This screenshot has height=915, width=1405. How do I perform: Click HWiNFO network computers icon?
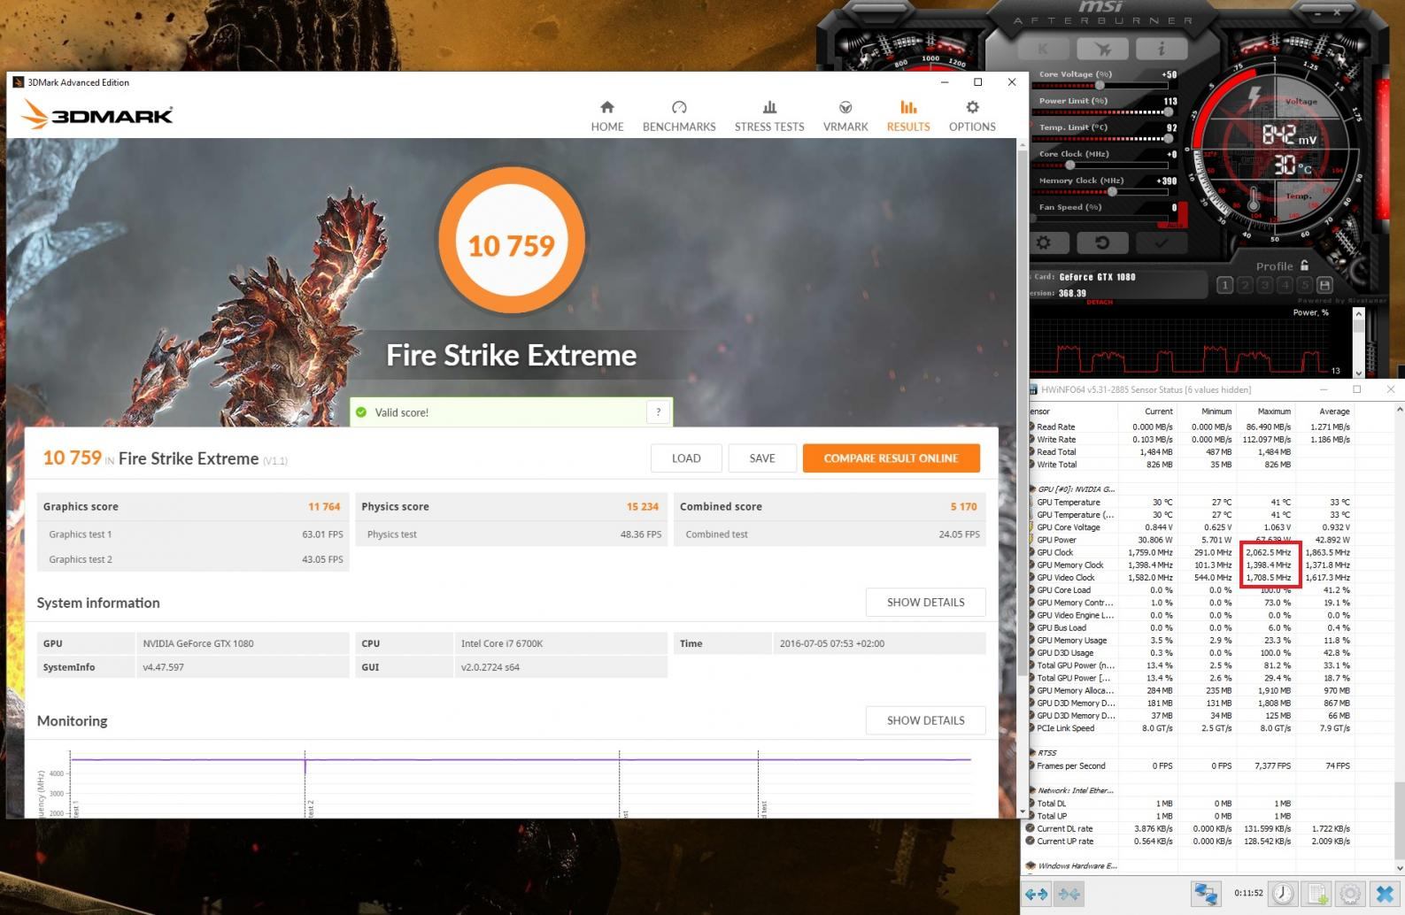coord(1205,894)
